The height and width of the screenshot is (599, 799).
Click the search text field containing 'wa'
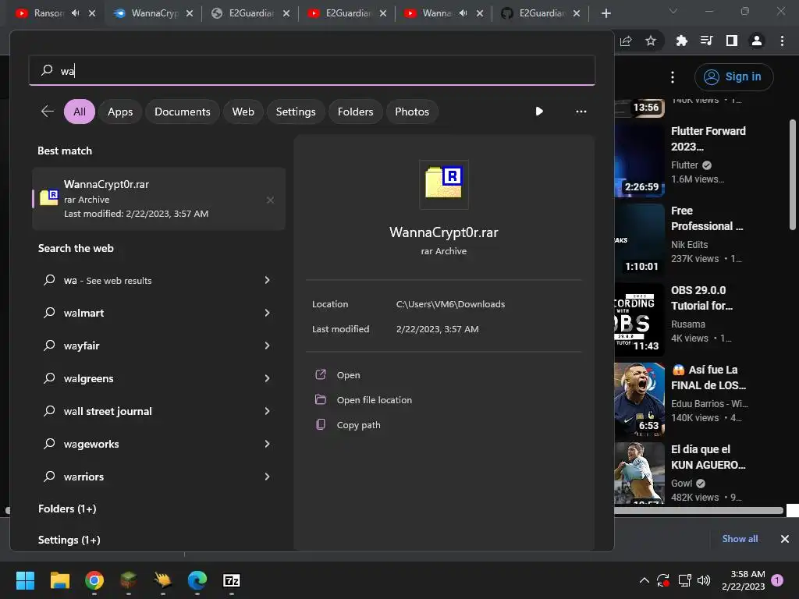[x=312, y=70]
